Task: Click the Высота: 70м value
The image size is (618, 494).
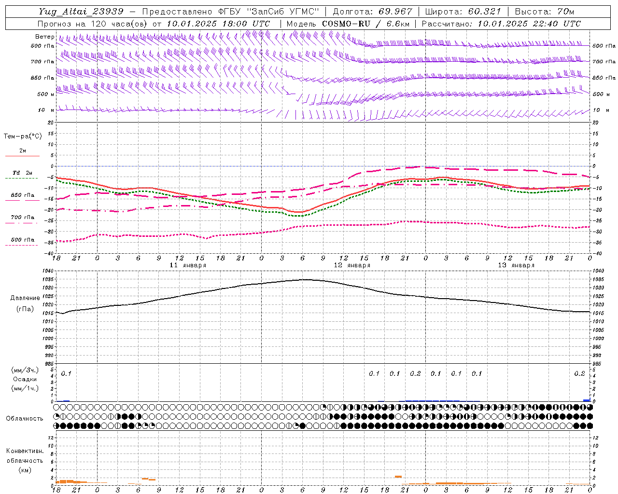Action: (x=544, y=12)
